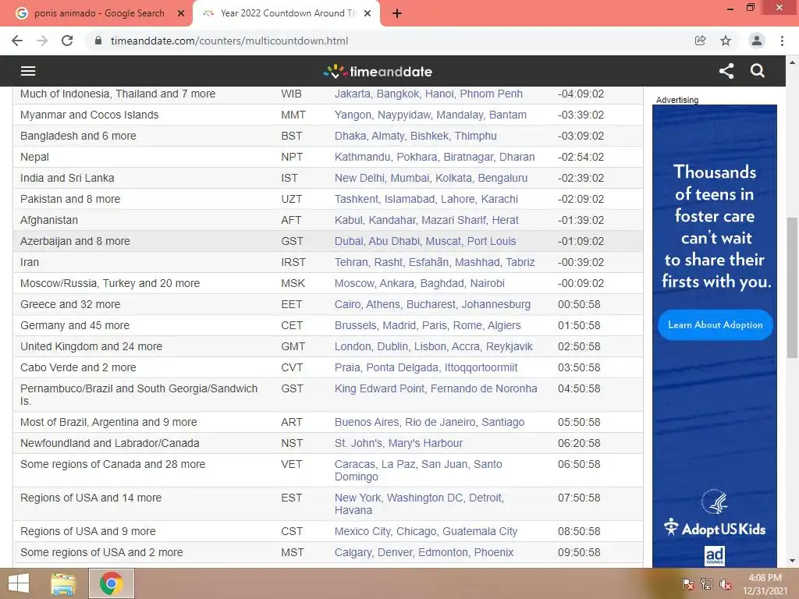Bookmark this page with the star icon
The width and height of the screenshot is (799, 599).
point(726,41)
